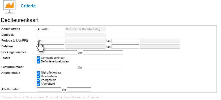The height and width of the screenshot is (100, 221).
Task: Uncheck the Afgeletterd checkbox
Action: [x=38, y=84]
